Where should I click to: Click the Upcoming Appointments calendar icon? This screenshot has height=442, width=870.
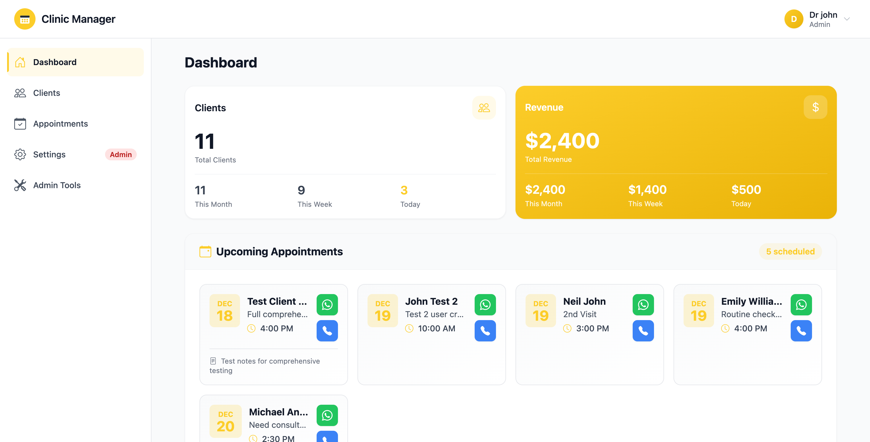205,251
